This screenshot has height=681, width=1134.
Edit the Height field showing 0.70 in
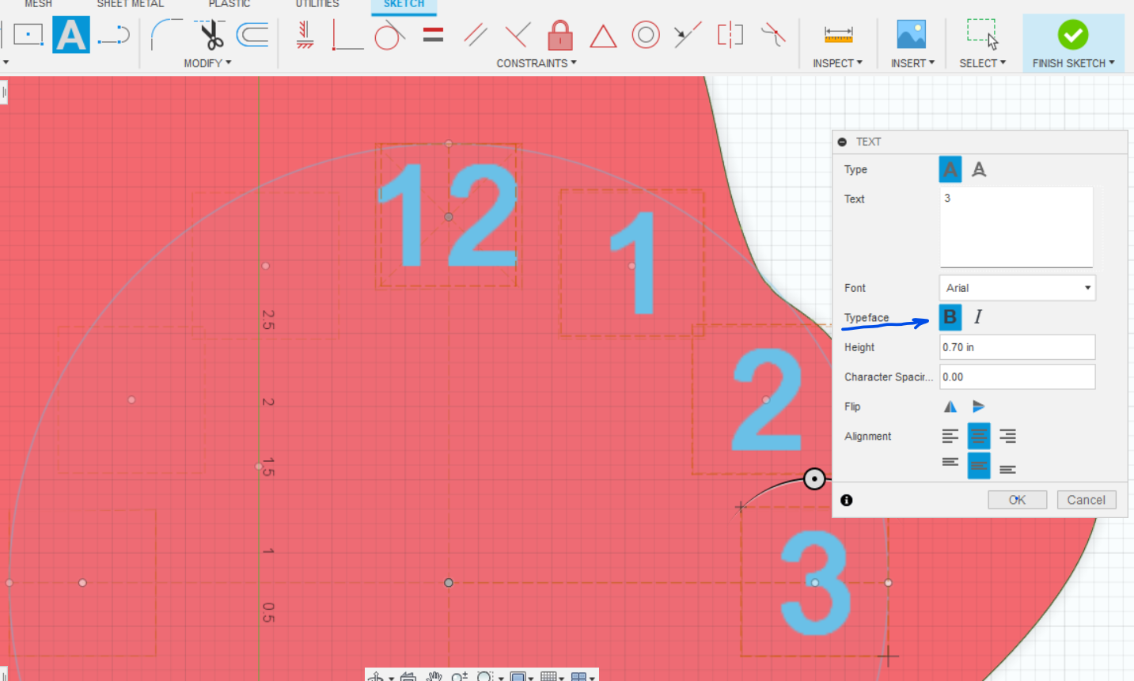tap(1017, 346)
